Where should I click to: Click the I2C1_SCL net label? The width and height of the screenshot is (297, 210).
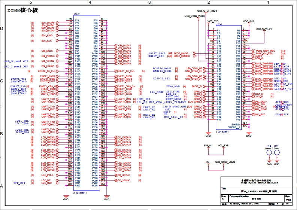click(22, 121)
